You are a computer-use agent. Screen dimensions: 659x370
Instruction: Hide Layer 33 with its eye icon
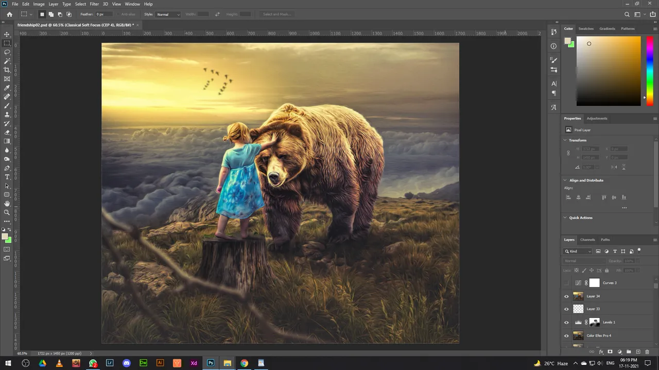click(x=567, y=309)
